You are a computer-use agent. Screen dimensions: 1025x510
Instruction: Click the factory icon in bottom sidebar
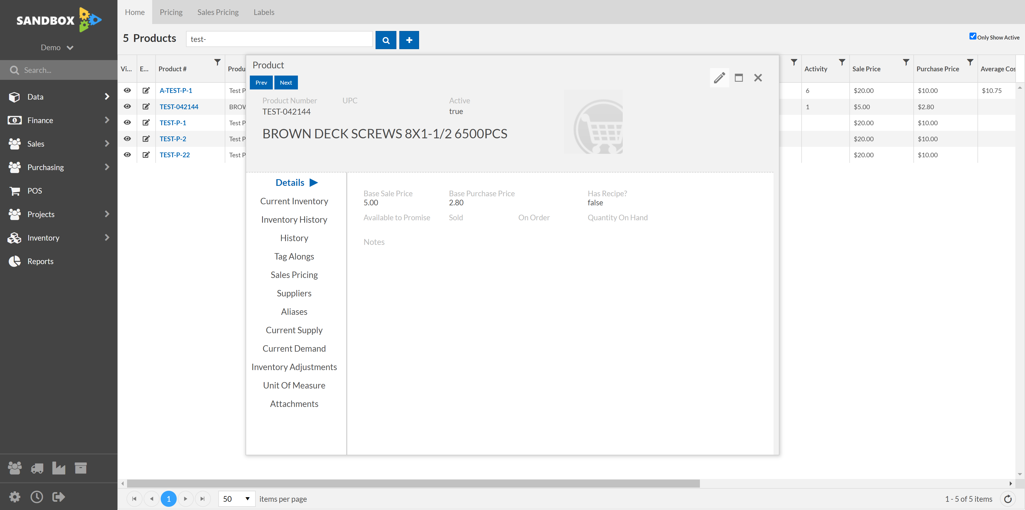click(x=58, y=468)
